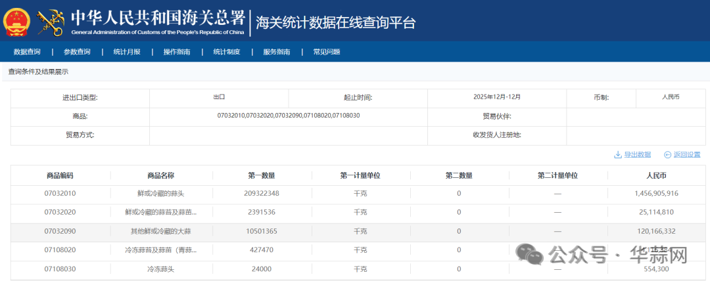Select the row with code 07032010
Screen dimensions: 710x283
pos(60,194)
